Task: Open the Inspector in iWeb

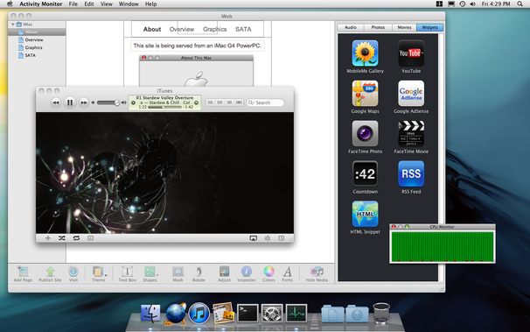Action: pos(247,274)
